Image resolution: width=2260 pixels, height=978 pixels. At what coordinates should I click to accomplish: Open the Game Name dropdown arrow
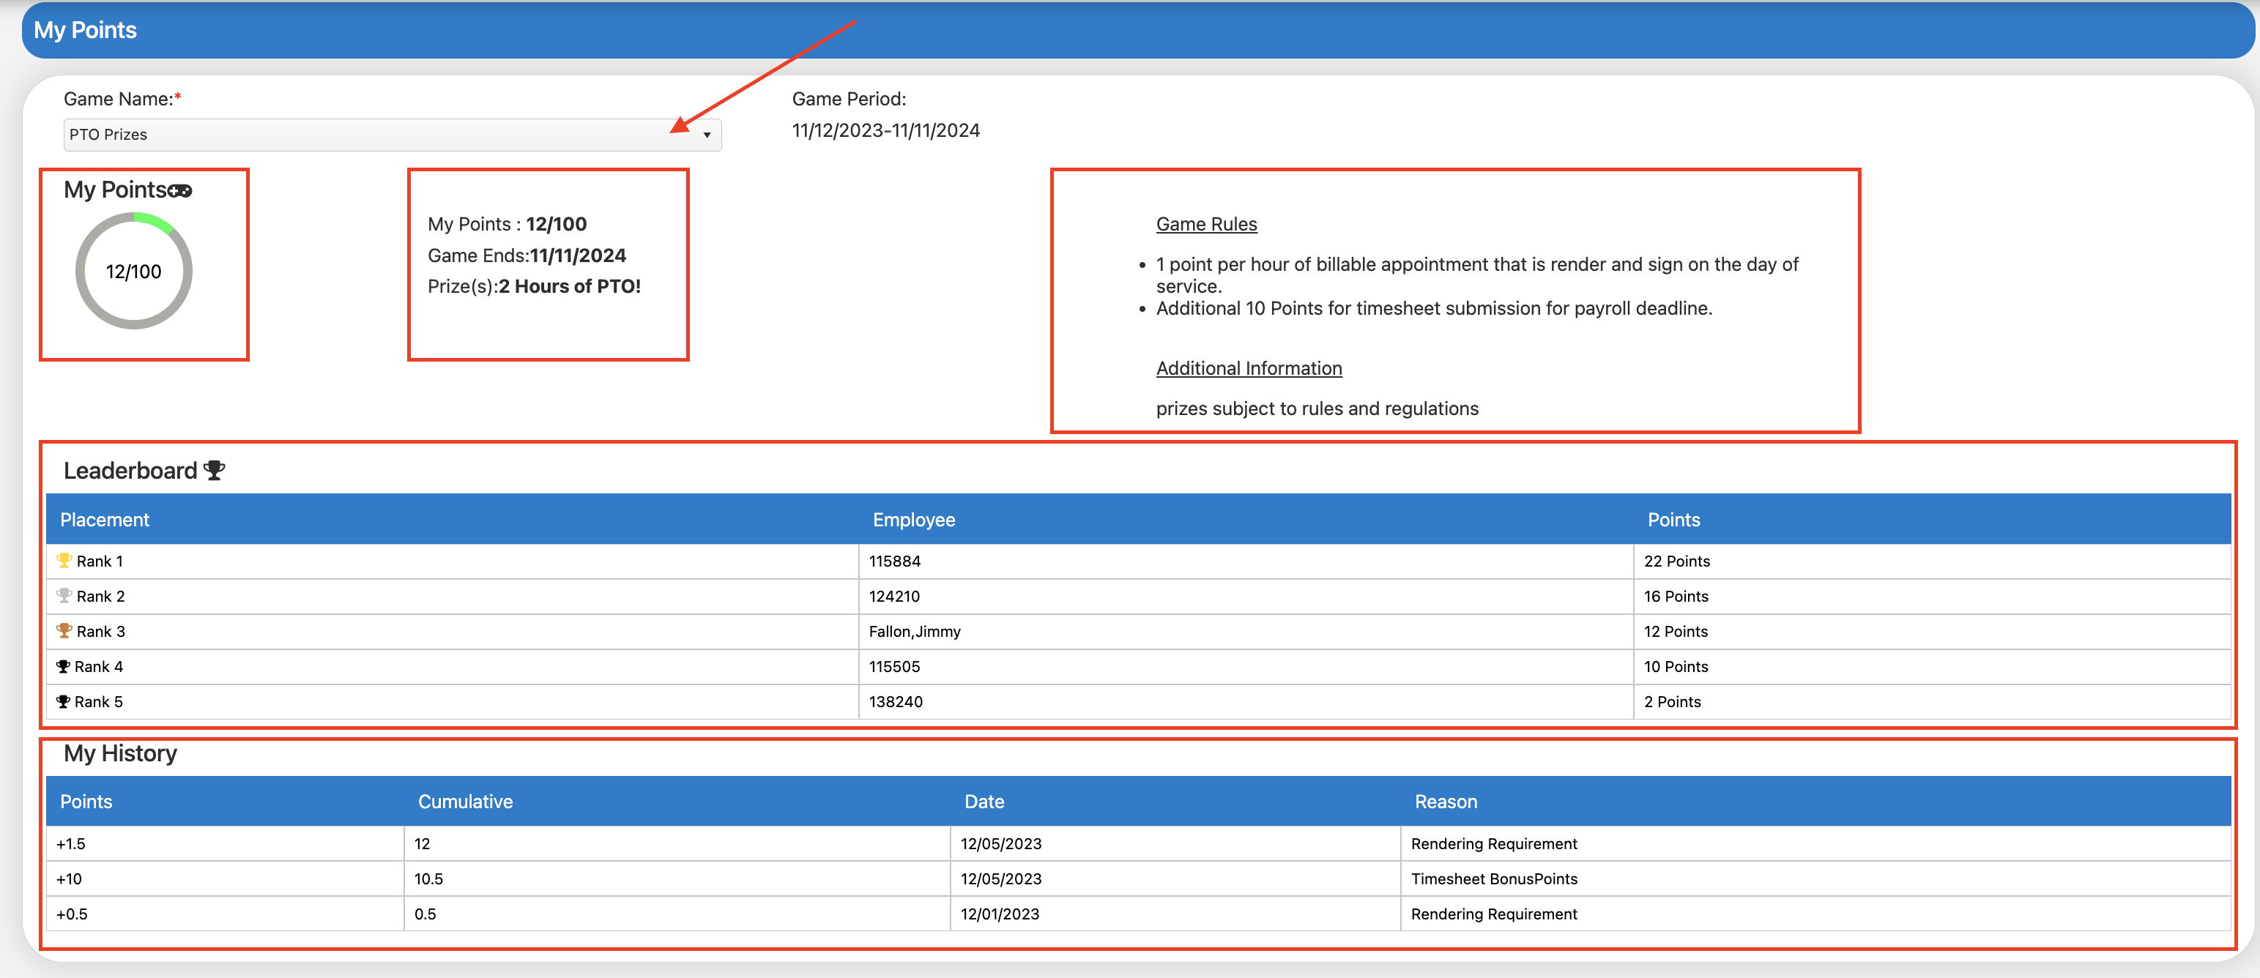coord(706,135)
